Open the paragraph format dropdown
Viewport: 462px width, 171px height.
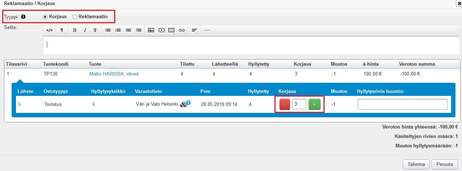click(62, 30)
